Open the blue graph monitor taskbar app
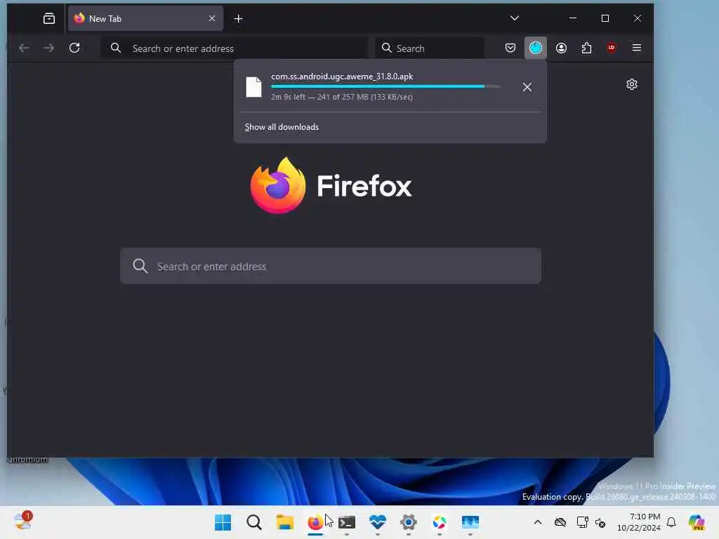Viewport: 719px width, 539px height. pyautogui.click(x=470, y=522)
